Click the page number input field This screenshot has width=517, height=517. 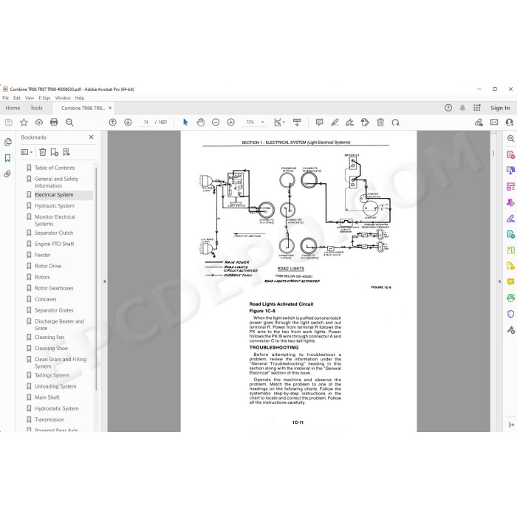click(x=145, y=123)
